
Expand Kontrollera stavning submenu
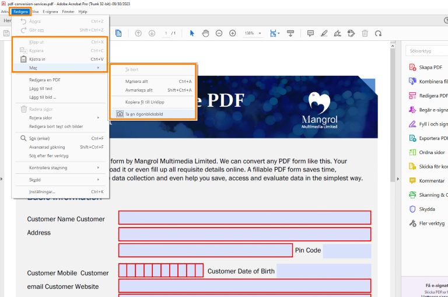[x=60, y=168]
